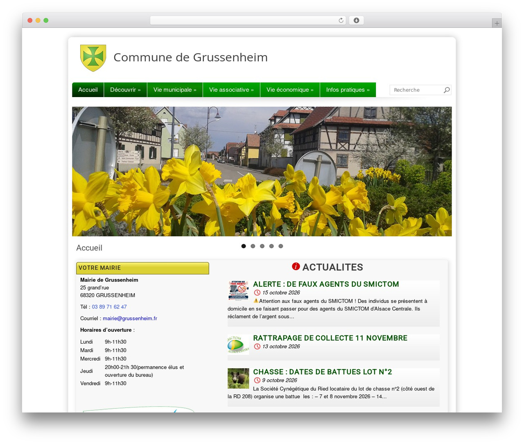Viewport: 524px width, 444px height.
Task: Click the daffodil slideshow banner image
Action: point(262,172)
